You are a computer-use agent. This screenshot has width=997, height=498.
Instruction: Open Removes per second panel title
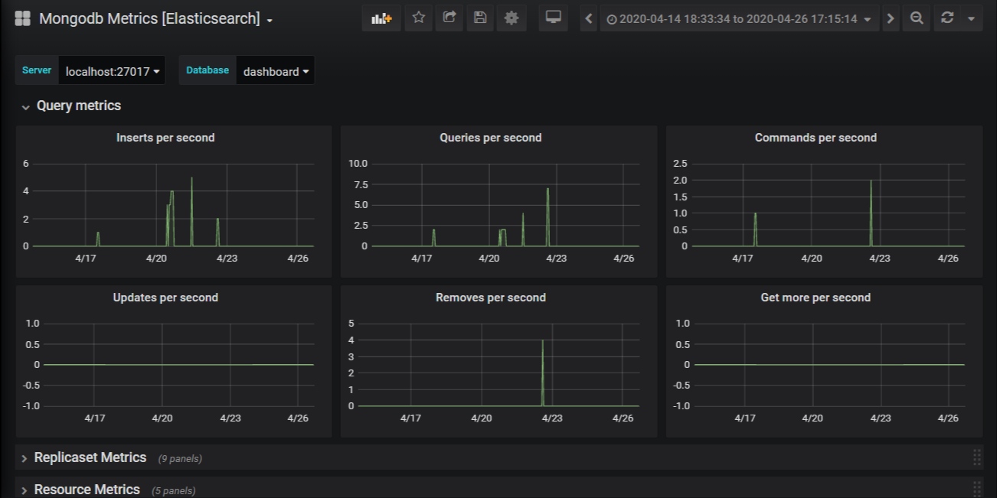tap(491, 298)
